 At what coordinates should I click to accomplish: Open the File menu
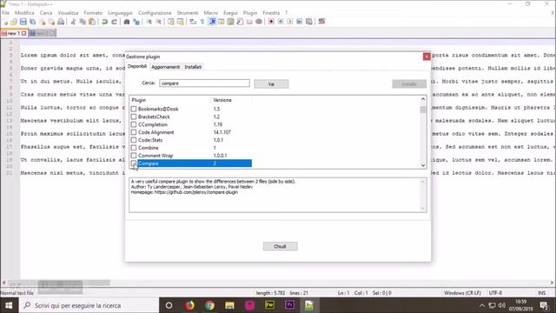[6, 13]
